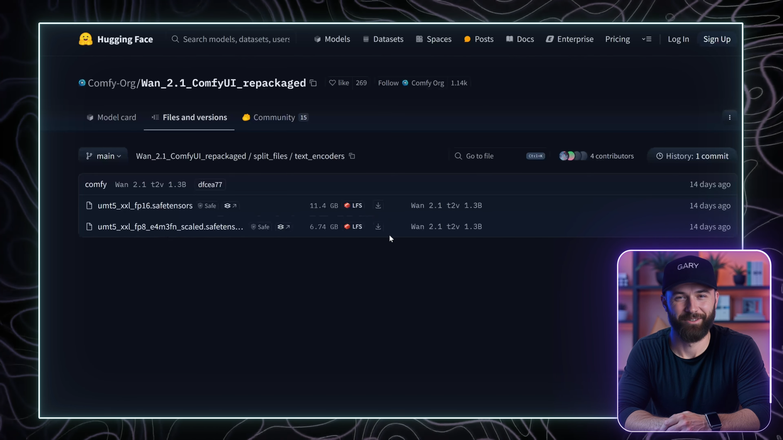Open the Posts page
Screen dimensions: 783x440
tap(479, 39)
